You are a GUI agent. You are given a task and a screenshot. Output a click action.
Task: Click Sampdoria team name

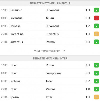(53, 73)
